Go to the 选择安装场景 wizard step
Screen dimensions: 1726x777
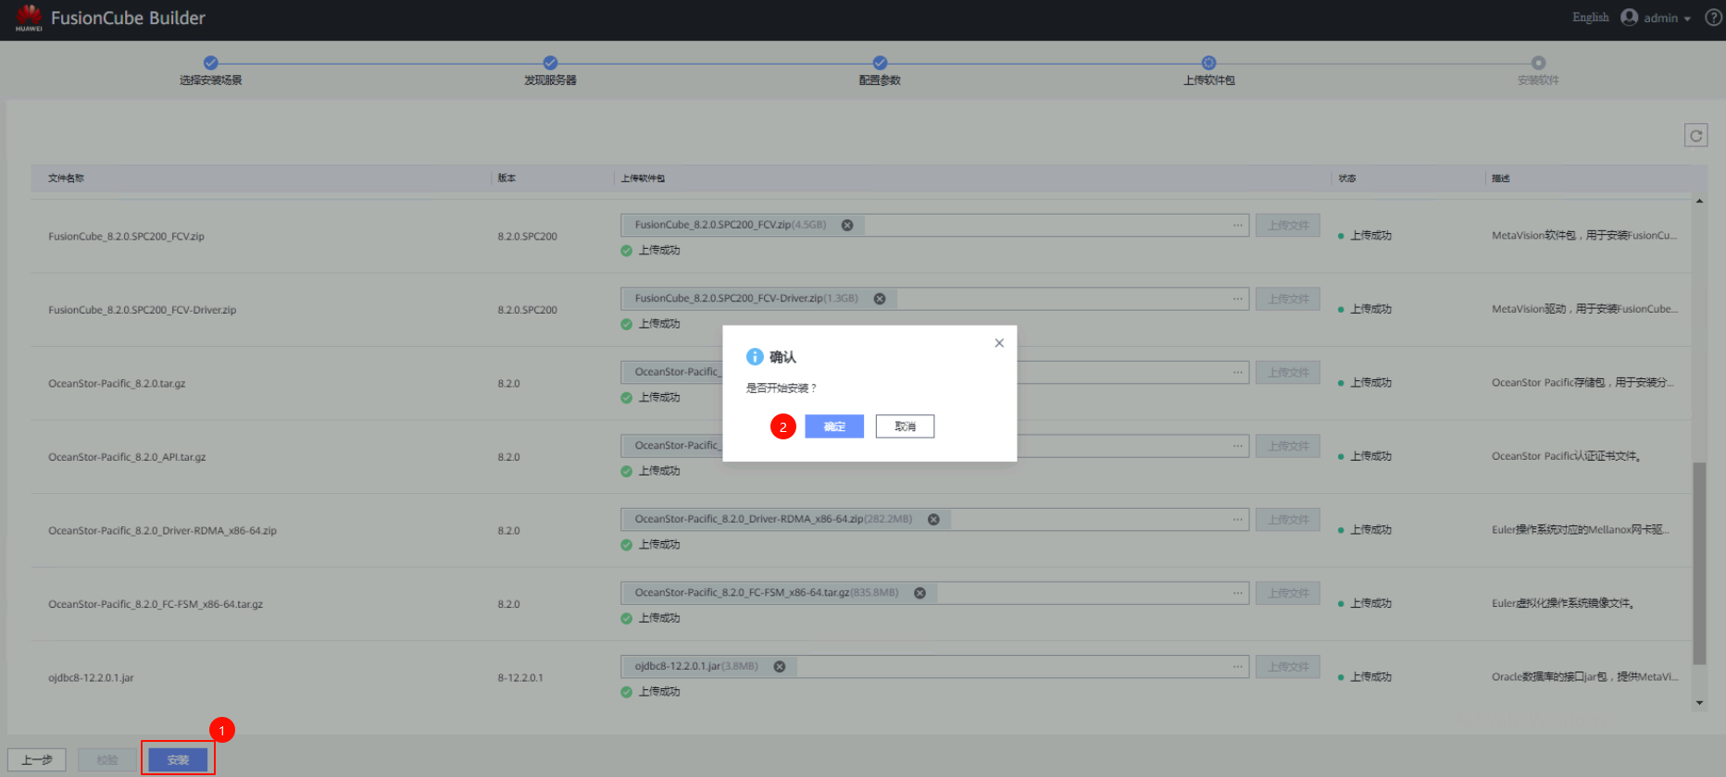[211, 63]
